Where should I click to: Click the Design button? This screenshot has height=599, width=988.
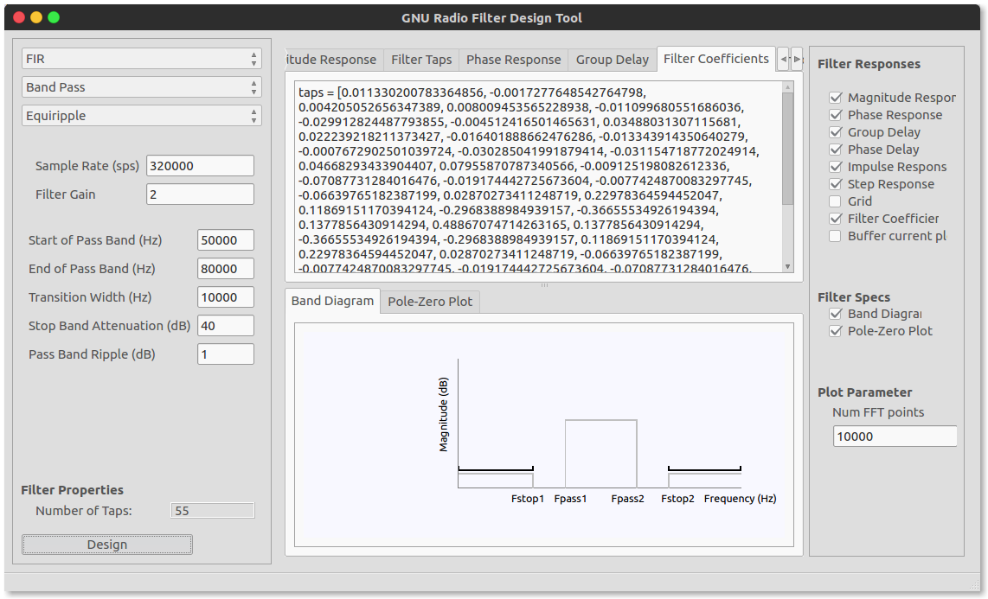[107, 545]
